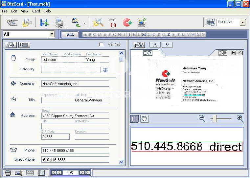Select the back side card tab
Screen dimensions: 250x178
223,53
